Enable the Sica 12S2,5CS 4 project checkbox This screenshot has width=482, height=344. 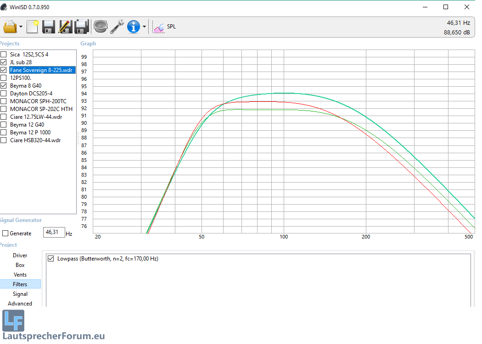(x=4, y=55)
